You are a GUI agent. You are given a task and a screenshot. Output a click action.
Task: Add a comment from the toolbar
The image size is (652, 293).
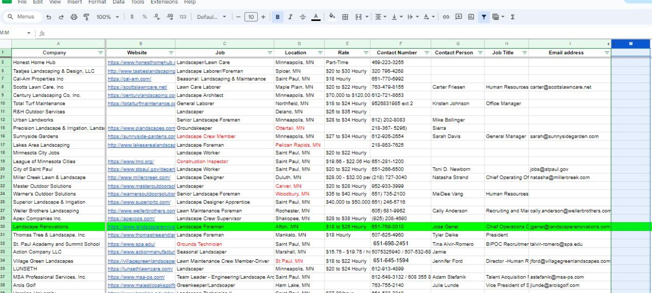point(459,17)
